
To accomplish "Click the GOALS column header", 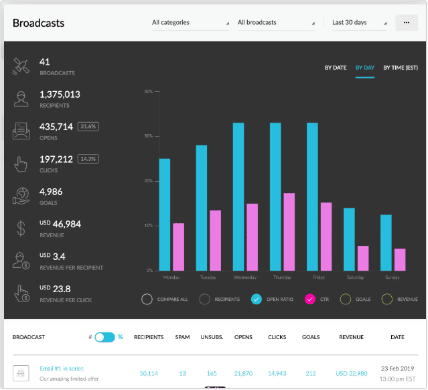I will [311, 337].
